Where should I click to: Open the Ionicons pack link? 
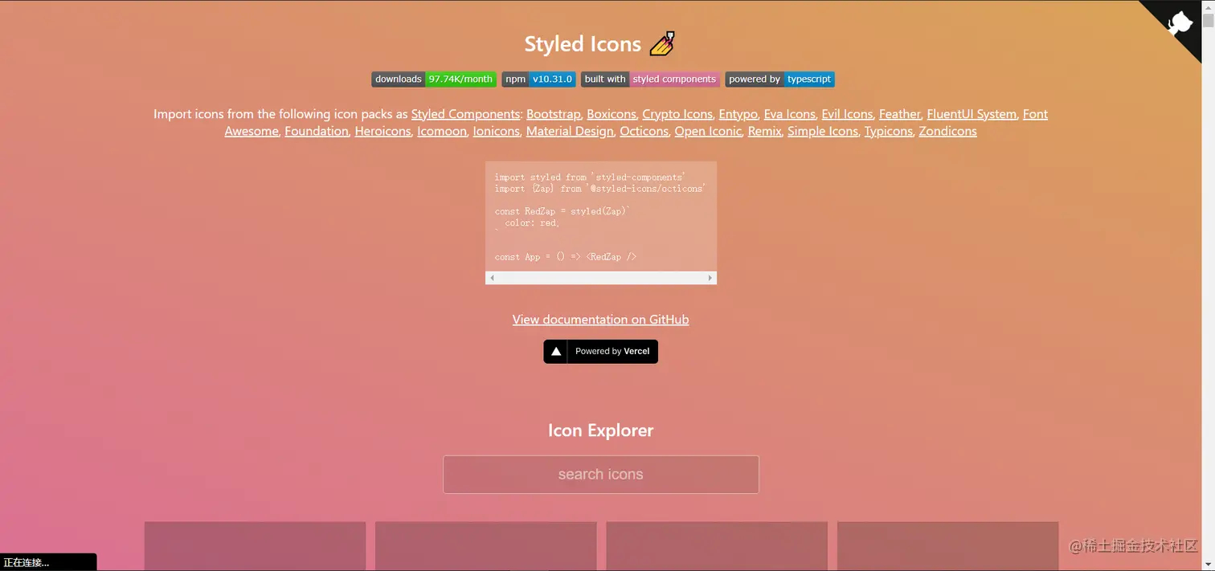coord(496,131)
